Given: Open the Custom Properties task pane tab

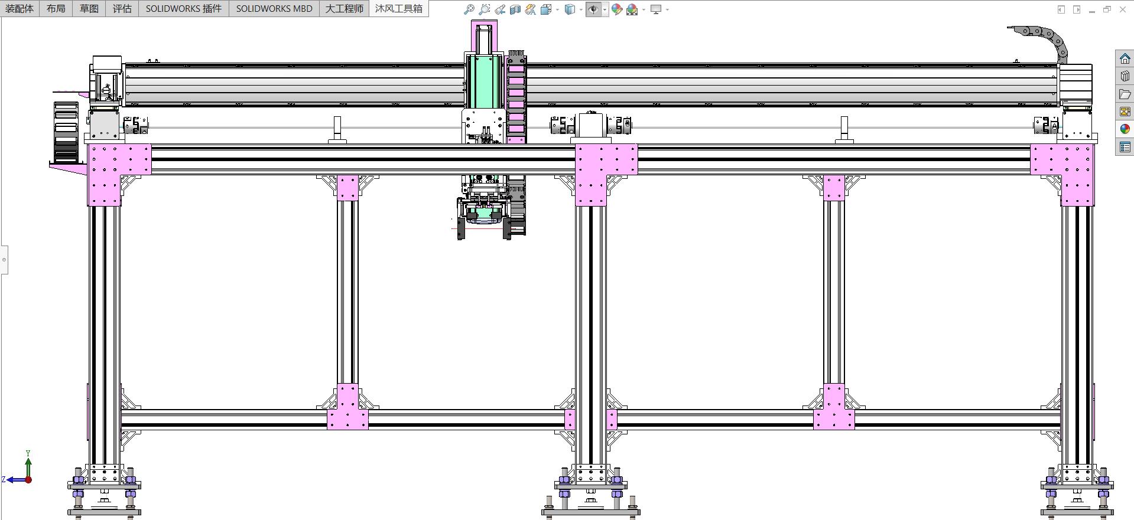Looking at the screenshot, I should (1125, 147).
